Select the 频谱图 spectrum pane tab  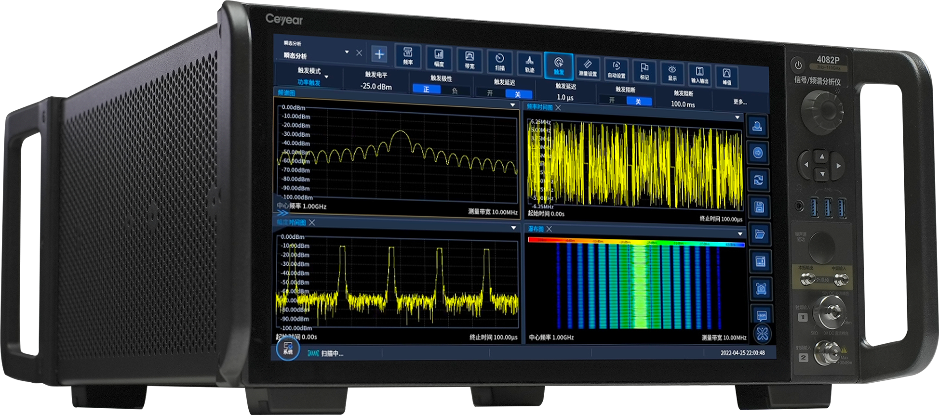tap(286, 93)
